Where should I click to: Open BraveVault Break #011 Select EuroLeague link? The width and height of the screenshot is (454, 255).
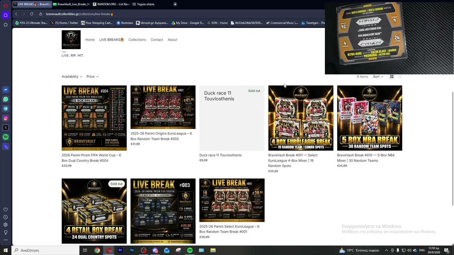pyautogui.click(x=293, y=160)
